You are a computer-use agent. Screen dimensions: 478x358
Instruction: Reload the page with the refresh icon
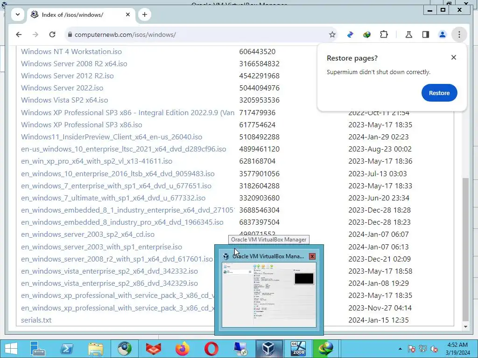coord(52,34)
